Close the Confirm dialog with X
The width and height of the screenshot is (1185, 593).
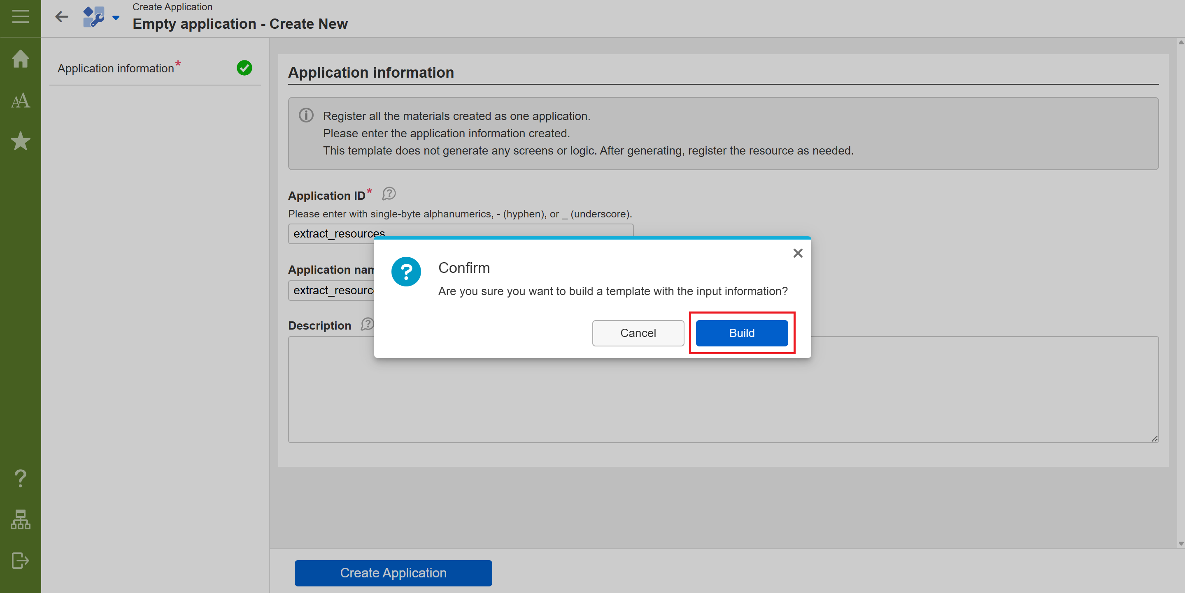798,253
